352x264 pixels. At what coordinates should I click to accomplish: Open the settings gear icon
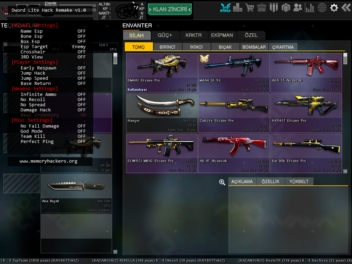pos(334,8)
